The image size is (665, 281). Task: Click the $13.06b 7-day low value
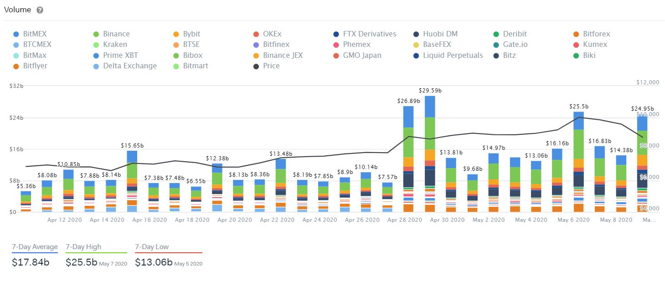(x=154, y=262)
